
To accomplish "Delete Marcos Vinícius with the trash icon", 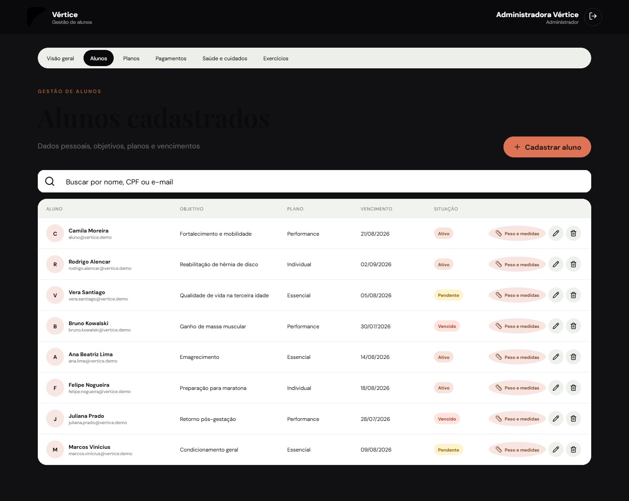I will [573, 449].
